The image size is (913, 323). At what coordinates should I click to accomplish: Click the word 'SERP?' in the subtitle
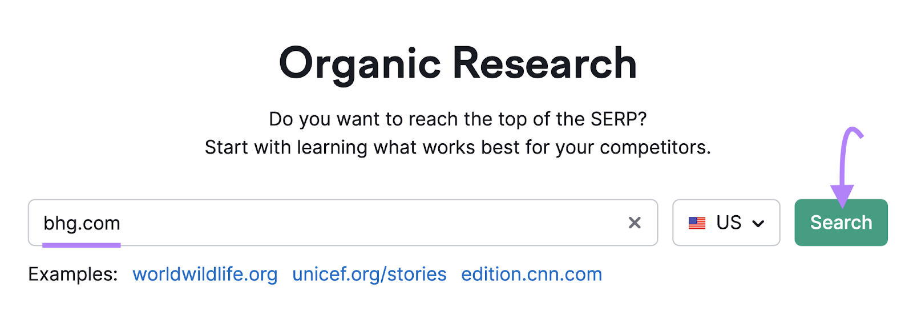tap(619, 119)
